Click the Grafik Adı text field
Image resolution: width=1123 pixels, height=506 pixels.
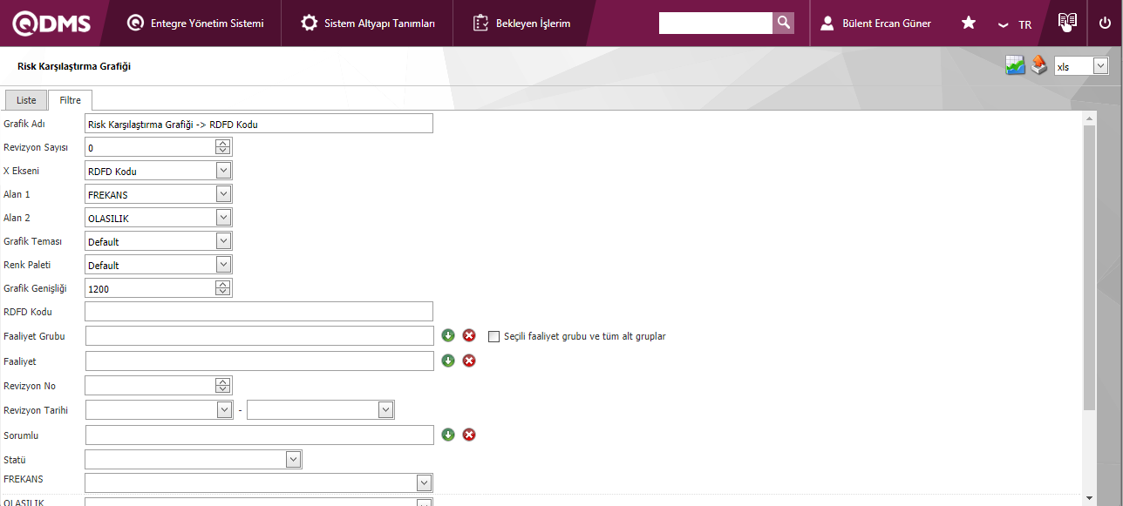tap(259, 124)
